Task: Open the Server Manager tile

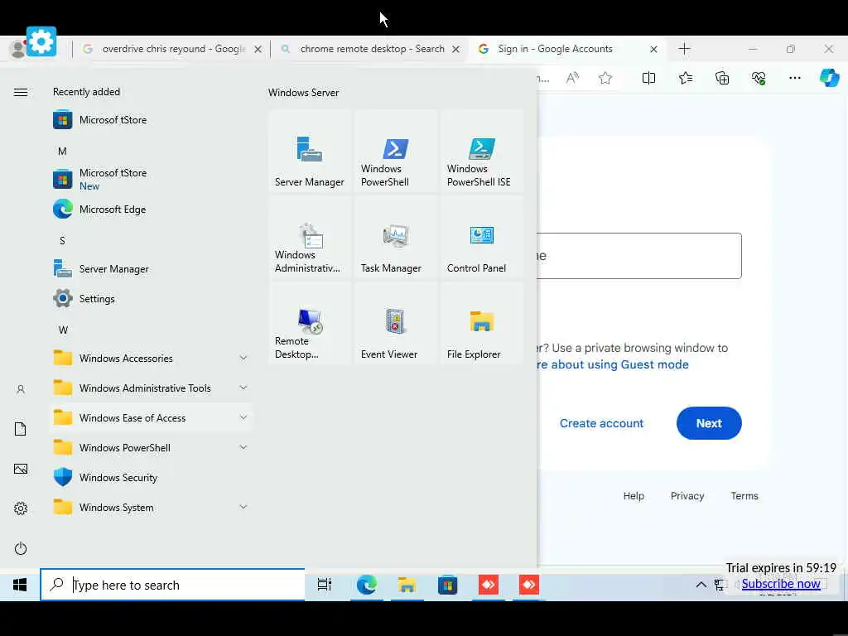Action: point(310,152)
